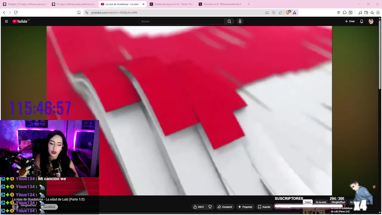The height and width of the screenshot is (215, 382).
Task: Open Brave Rewards triangle icon
Action: pos(295,13)
